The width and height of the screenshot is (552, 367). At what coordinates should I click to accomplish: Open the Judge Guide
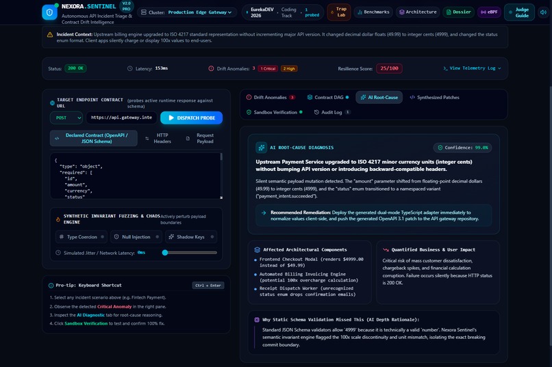(519, 12)
